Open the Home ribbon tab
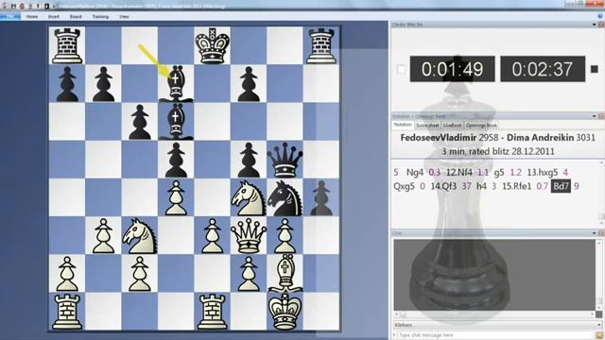This screenshot has height=340, width=605. coord(32,17)
